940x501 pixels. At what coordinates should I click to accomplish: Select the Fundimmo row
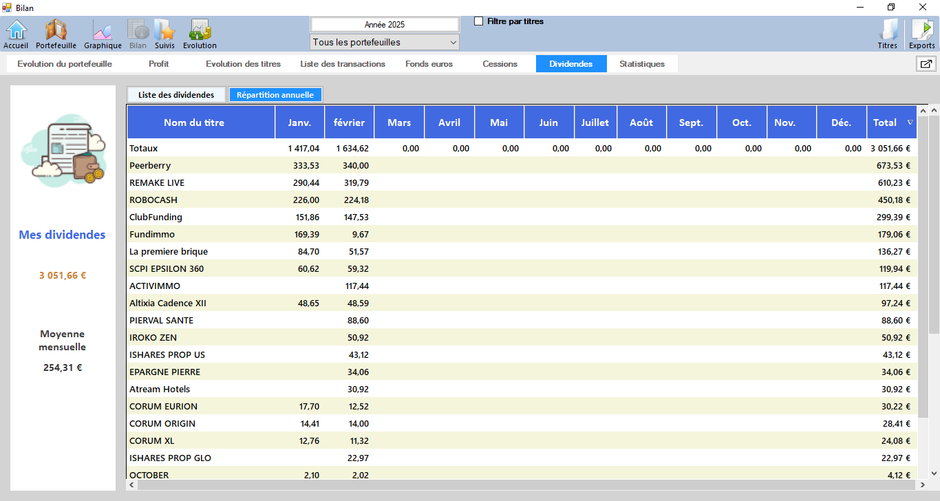coord(522,234)
